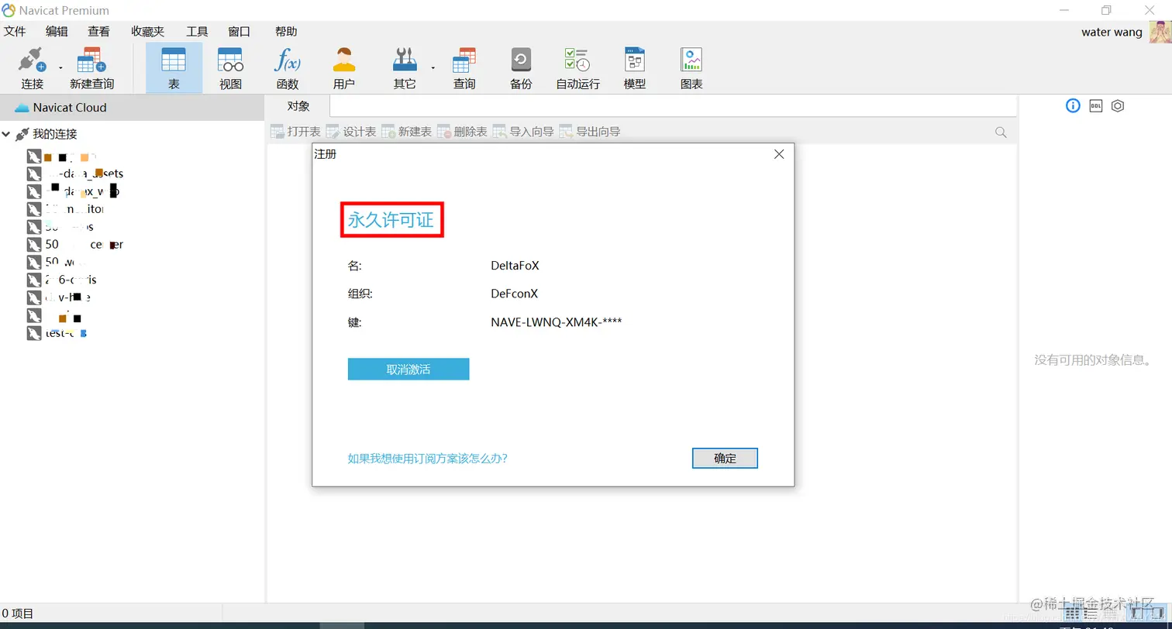The image size is (1172, 629).
Task: Click 删除表 in the object toolbar
Action: 462,132
